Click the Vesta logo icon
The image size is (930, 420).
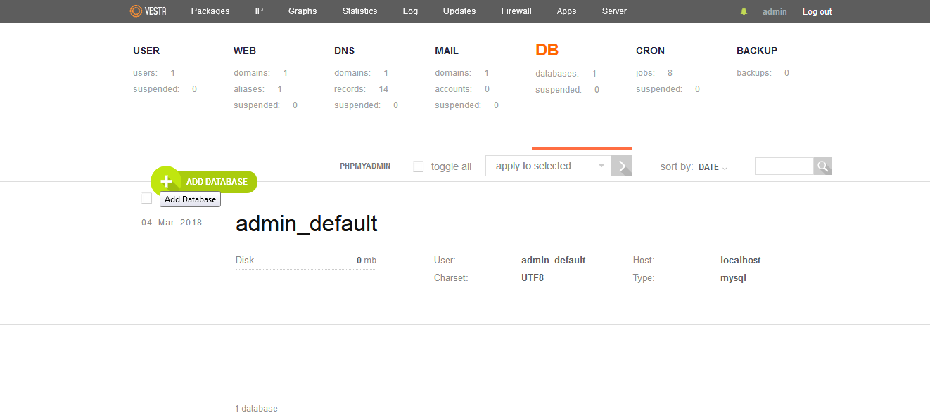136,11
